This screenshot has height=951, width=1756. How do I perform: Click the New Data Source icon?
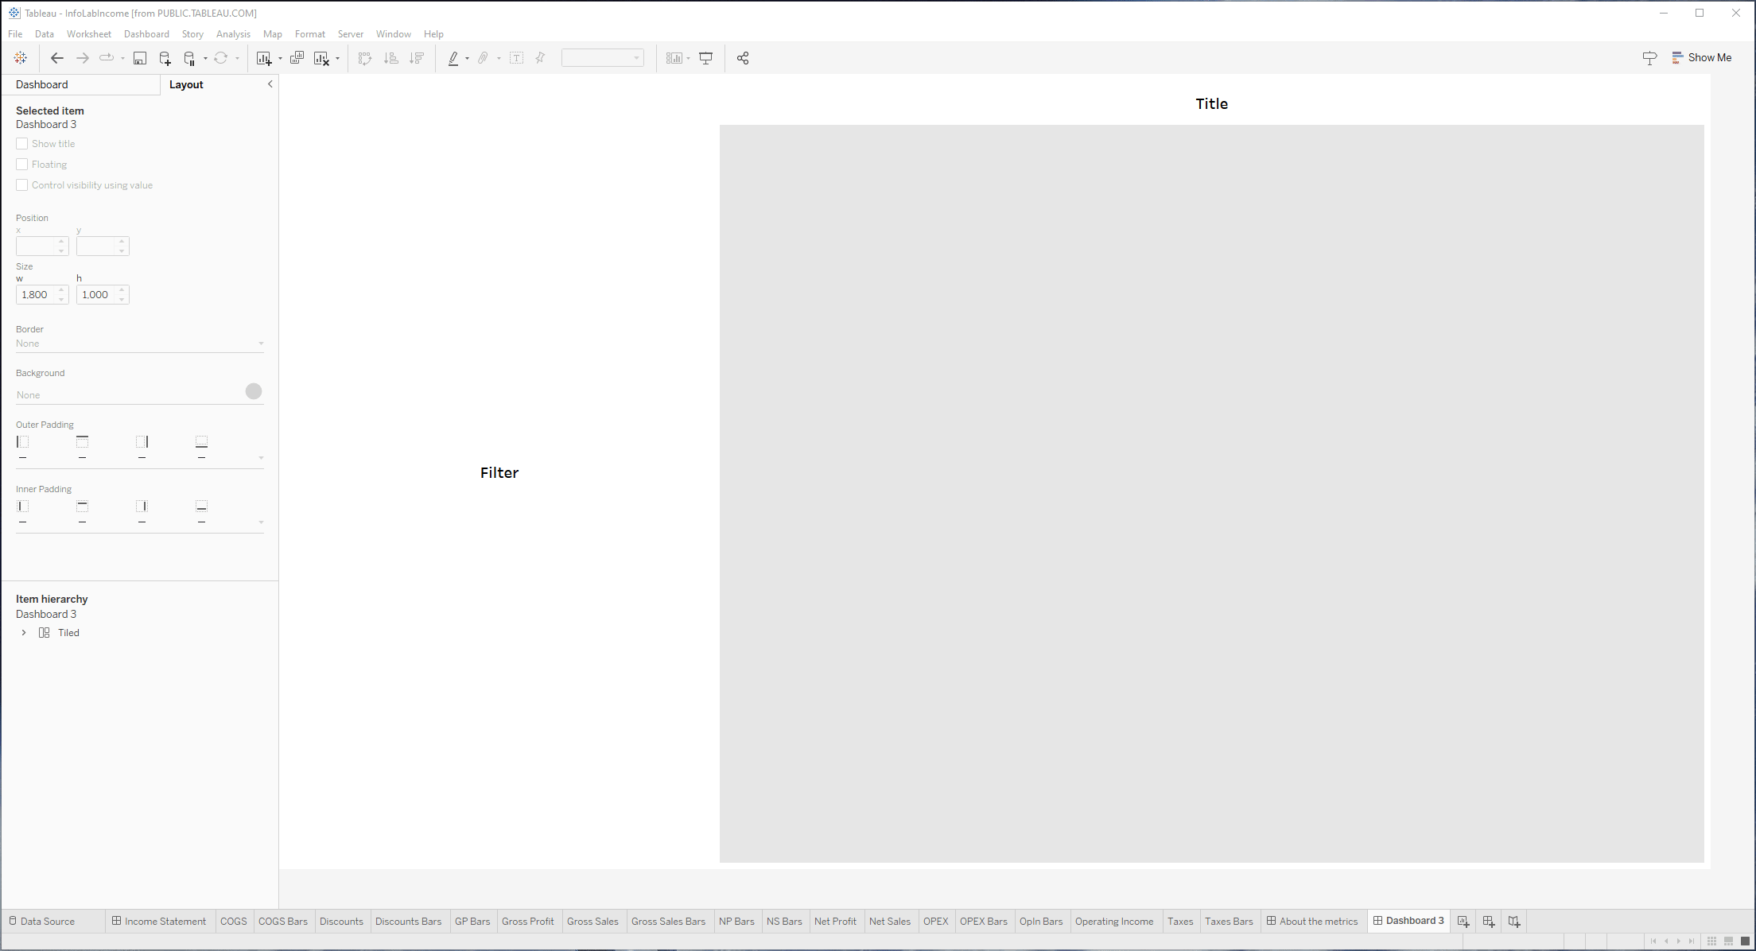click(x=165, y=58)
